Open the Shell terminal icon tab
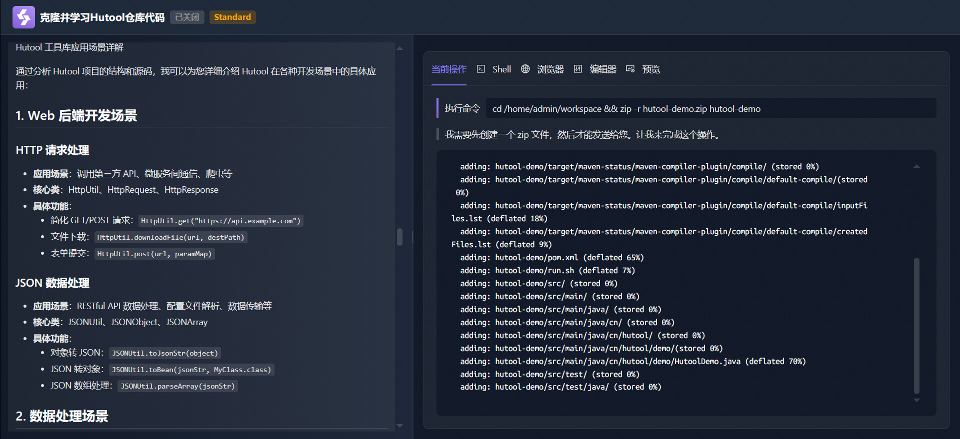This screenshot has height=439, width=960. point(481,69)
